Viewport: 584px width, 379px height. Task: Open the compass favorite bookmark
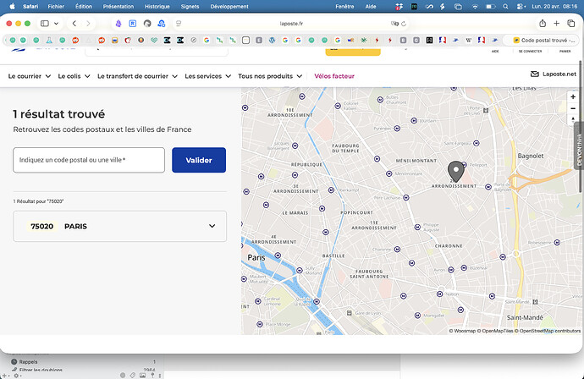coord(193,41)
